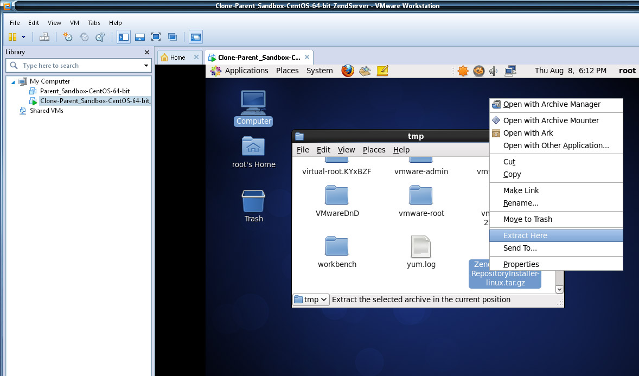Open Help menu in tmp window
This screenshot has width=639, height=376.
pos(401,150)
